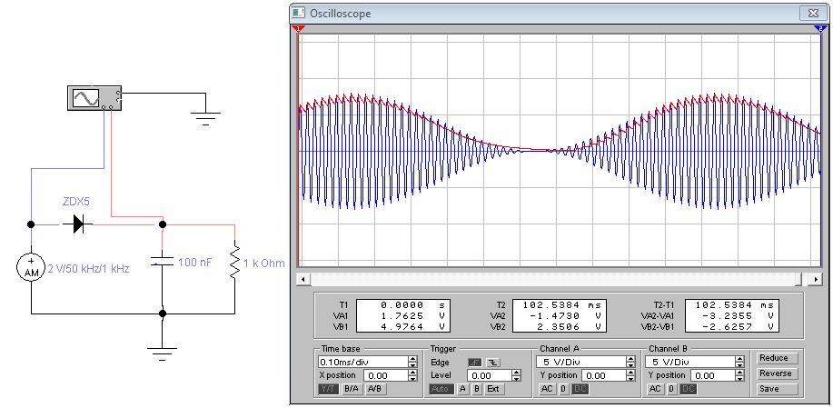
Task: Select the ZDX5 diode symbol
Action: [77, 224]
